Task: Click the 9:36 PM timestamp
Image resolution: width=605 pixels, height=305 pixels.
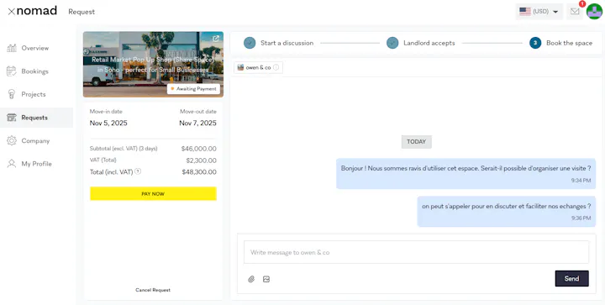Action: [581, 218]
